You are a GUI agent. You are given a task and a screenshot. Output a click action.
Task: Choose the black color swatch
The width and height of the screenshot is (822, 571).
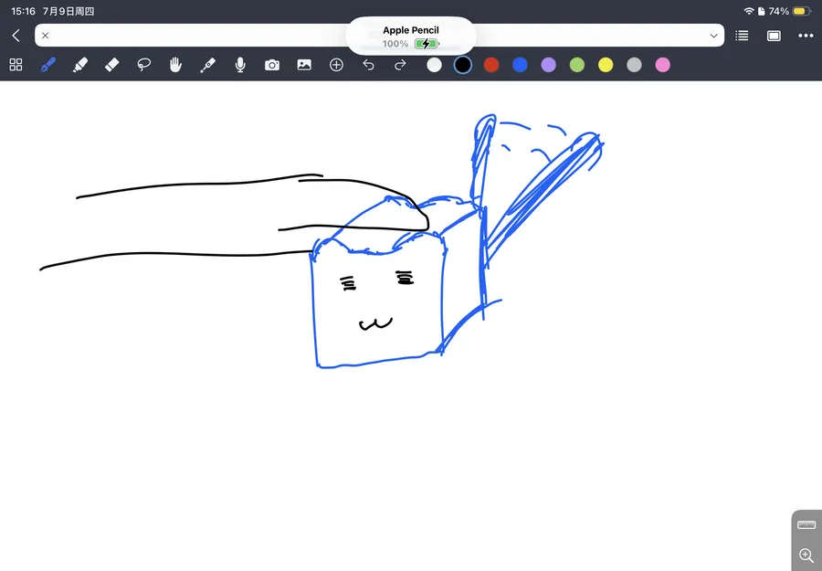[x=462, y=65]
